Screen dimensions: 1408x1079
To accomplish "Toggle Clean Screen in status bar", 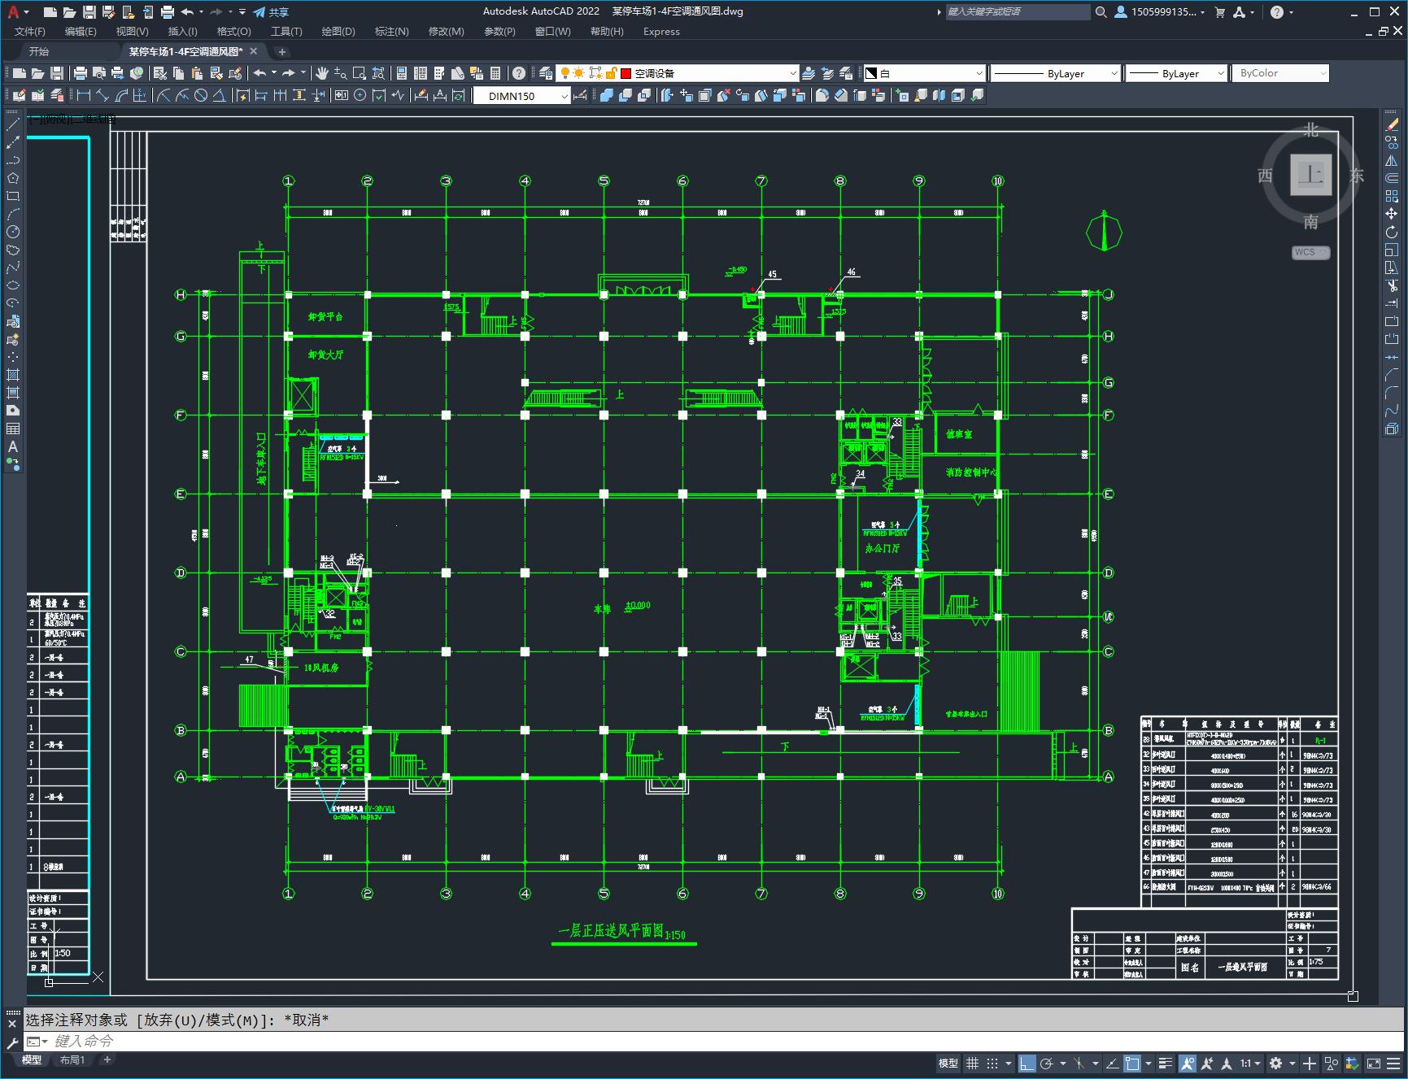I will [x=1374, y=1063].
